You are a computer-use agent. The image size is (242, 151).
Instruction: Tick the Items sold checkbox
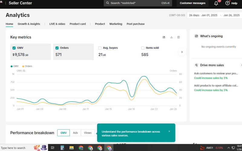[143, 48]
